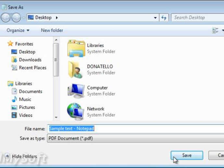Click the Desktop icon in the address bar
Viewport: 224px width, 168px height.
coord(31,18)
